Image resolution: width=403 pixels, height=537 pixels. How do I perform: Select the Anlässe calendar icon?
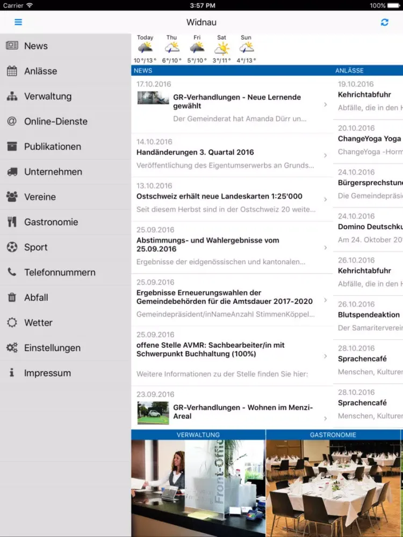[x=12, y=71]
